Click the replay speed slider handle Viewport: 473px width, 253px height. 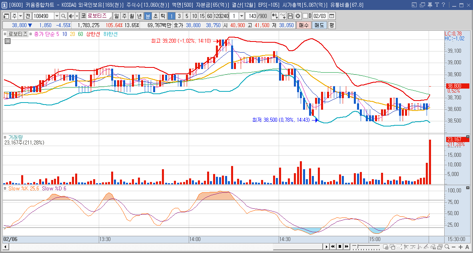coord(358,246)
